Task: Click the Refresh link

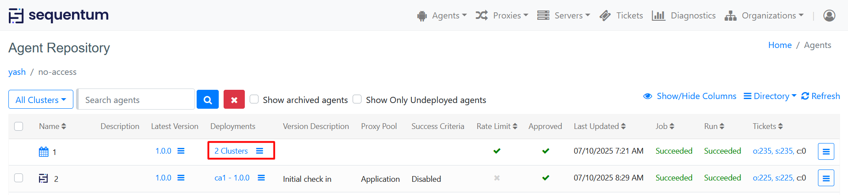Action: coord(821,96)
